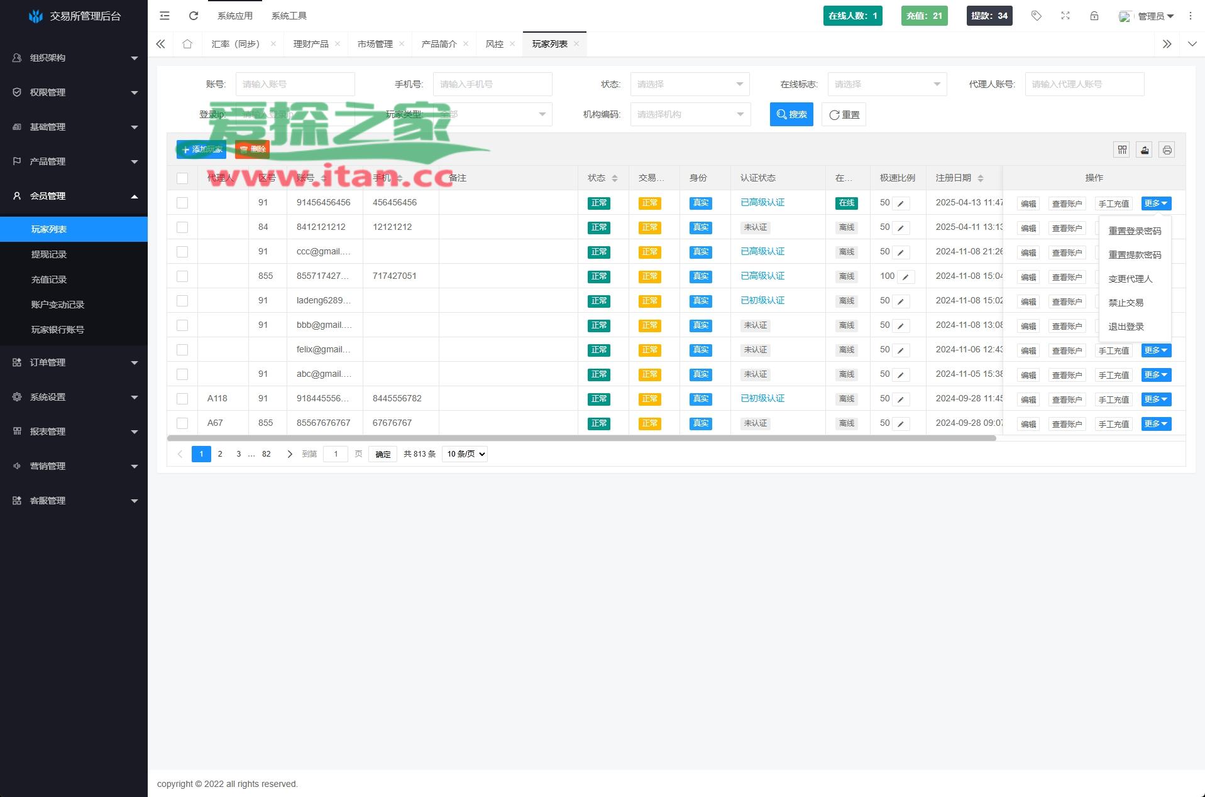Check the row for agent A118
The image size is (1205, 797).
coord(182,399)
